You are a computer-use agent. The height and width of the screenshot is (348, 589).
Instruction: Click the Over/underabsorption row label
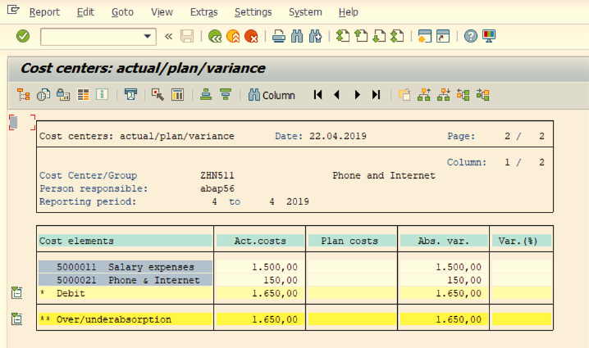point(125,319)
